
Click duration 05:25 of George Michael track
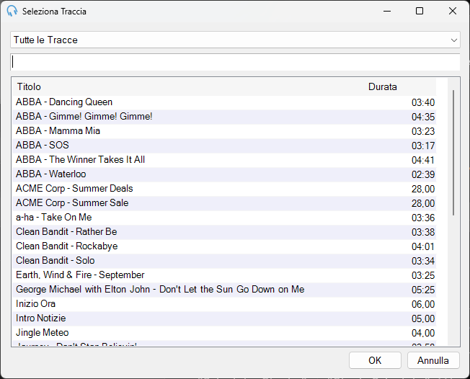click(x=423, y=290)
